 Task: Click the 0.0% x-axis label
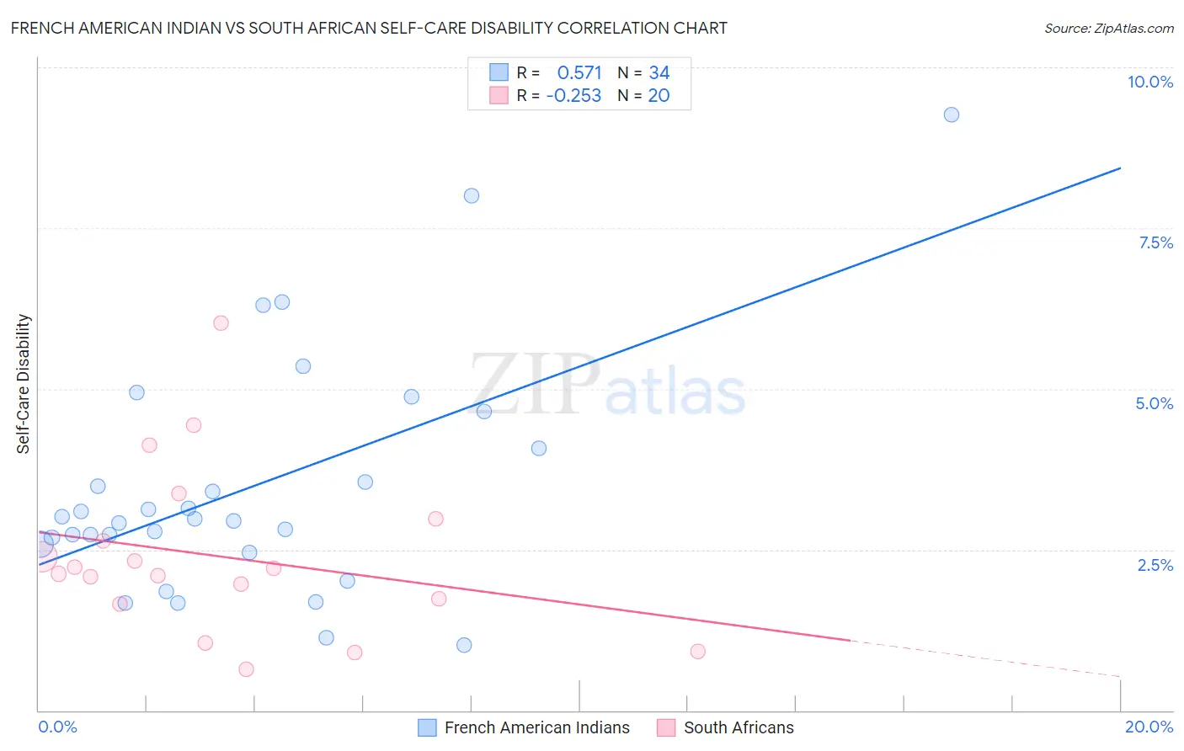pos(57,727)
